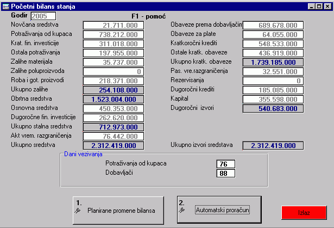
Task: Select the Potraživanja od kupaca 738.212.000 field
Action: 114,34
